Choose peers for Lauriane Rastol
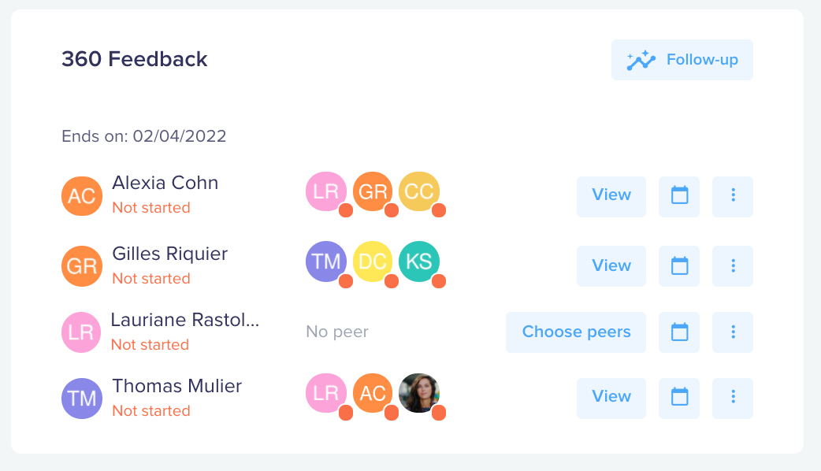 pos(576,332)
